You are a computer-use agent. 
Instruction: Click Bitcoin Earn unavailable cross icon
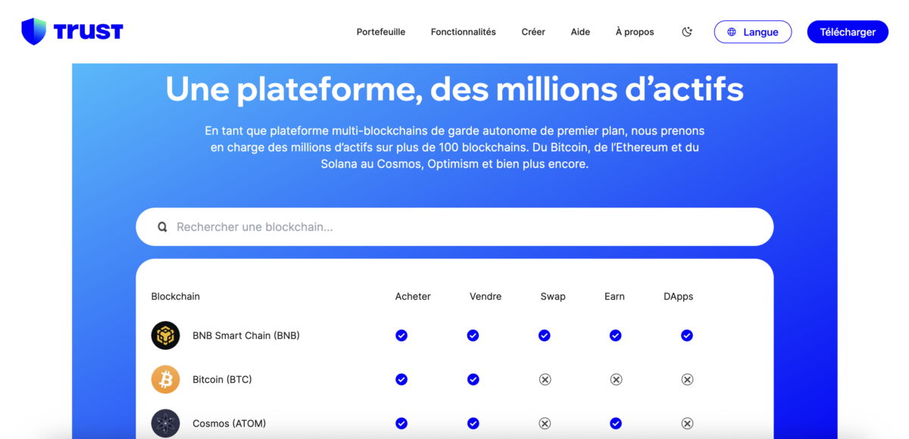tap(616, 379)
